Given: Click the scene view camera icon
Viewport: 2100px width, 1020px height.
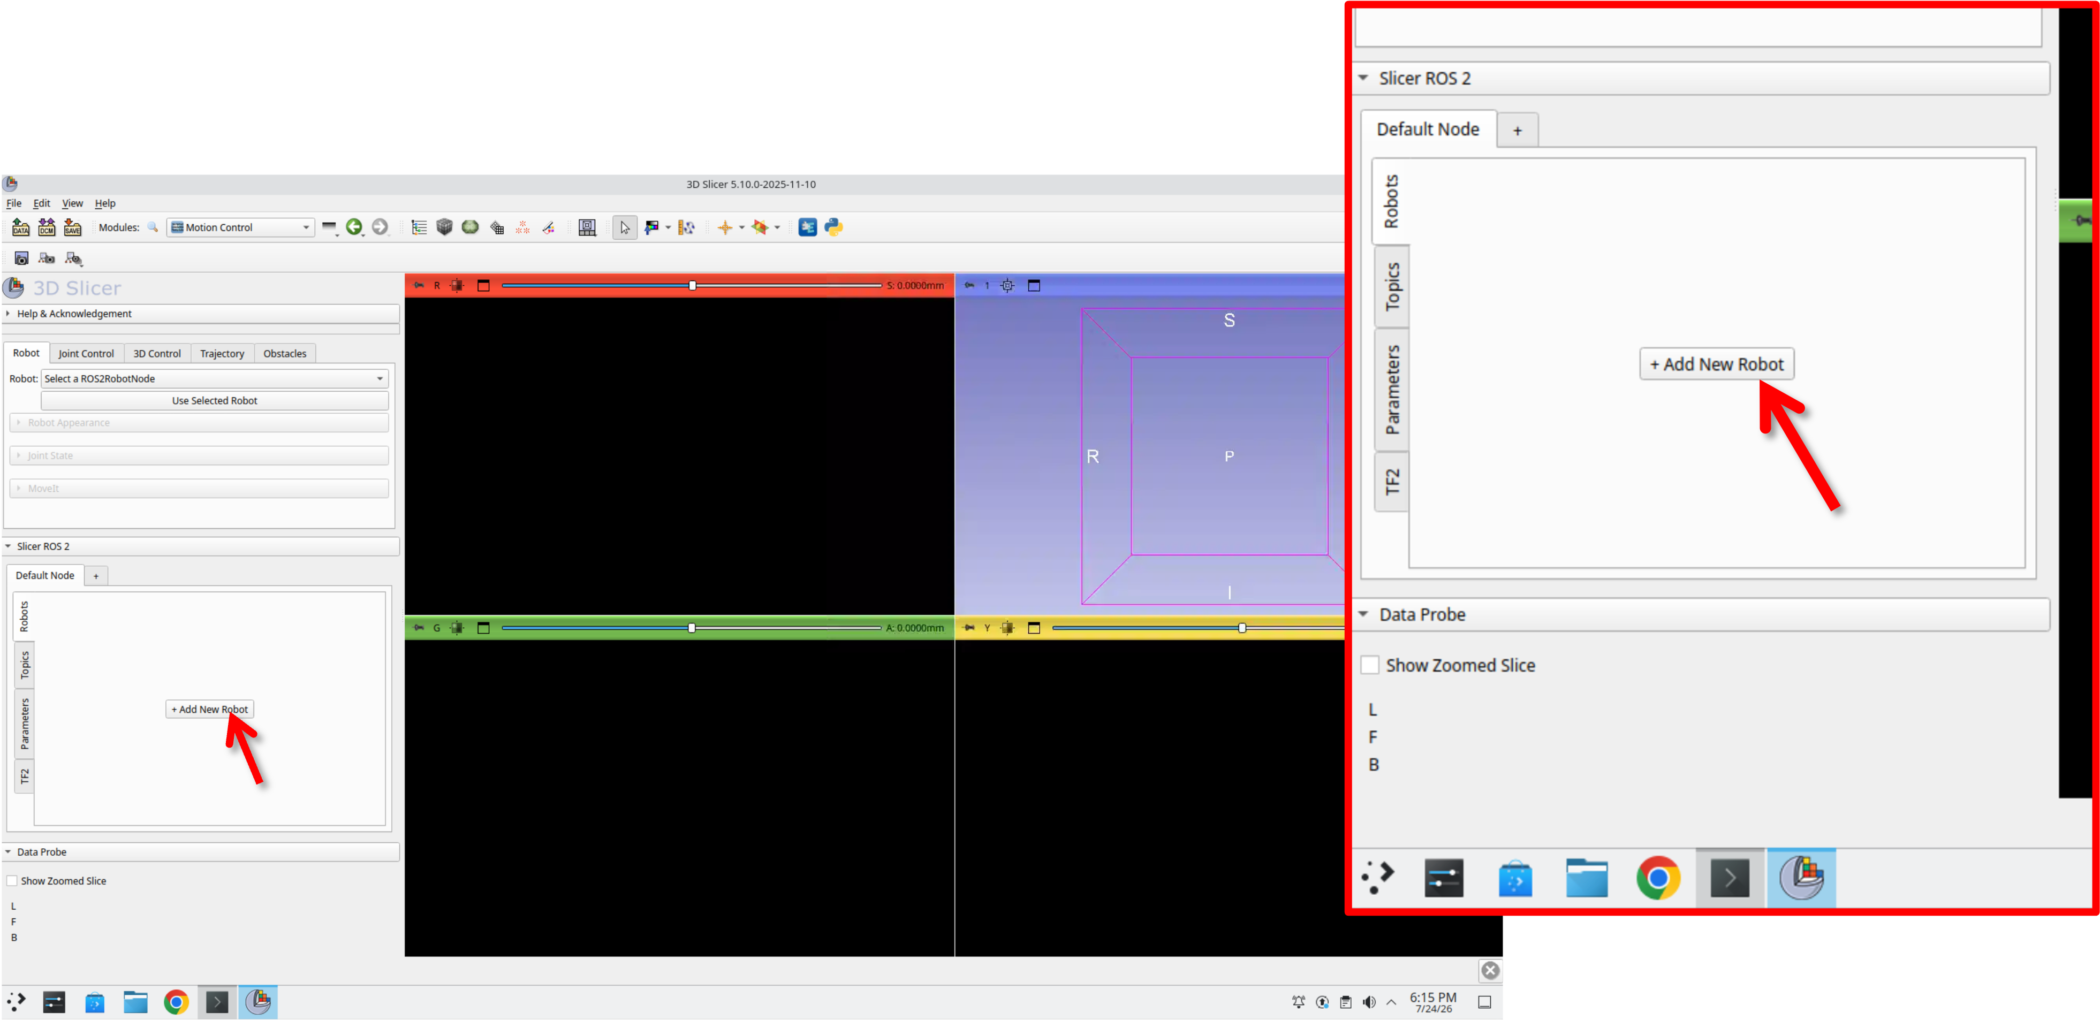Looking at the screenshot, I should [x=47, y=258].
